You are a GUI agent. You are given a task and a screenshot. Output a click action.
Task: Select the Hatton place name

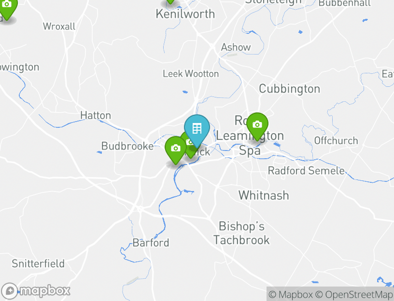pyautogui.click(x=96, y=115)
